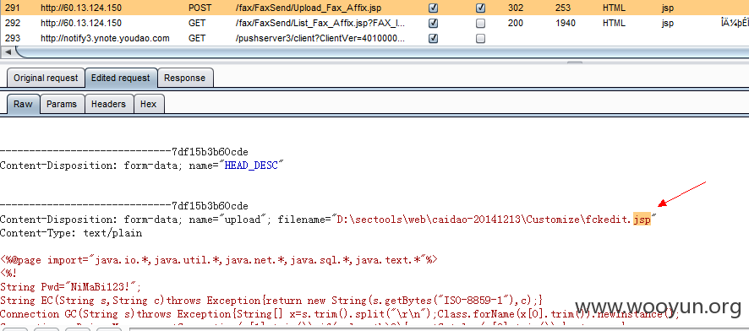This screenshot has width=749, height=331.
Task: Toggle first checkbox in row 293
Action: pyautogui.click(x=434, y=38)
